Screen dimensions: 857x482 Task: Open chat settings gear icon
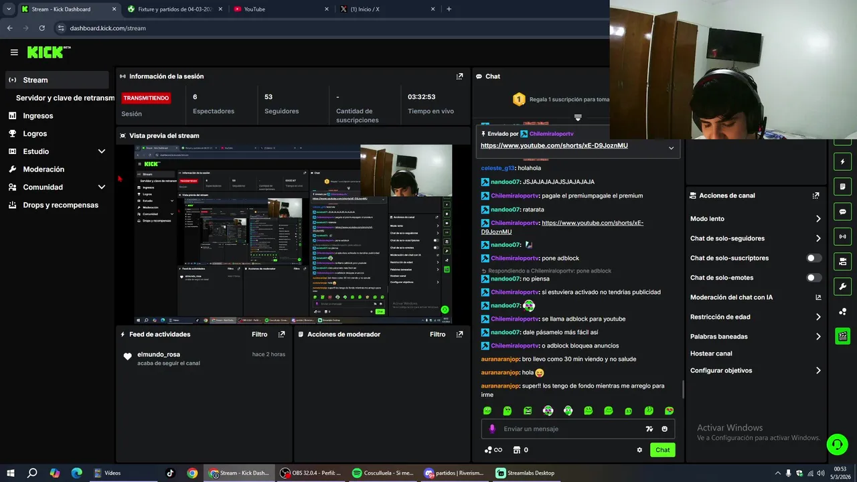pyautogui.click(x=639, y=450)
